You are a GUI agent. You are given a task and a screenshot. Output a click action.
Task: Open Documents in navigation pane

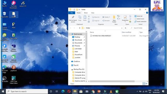tap(78, 43)
